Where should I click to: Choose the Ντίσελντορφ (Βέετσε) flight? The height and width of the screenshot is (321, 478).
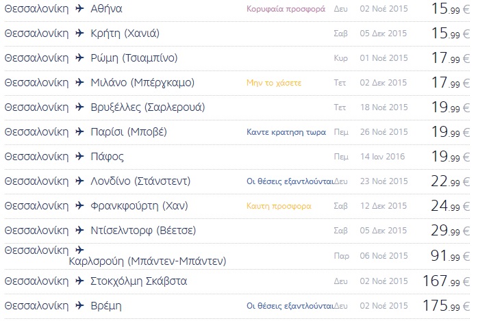pyautogui.click(x=143, y=231)
